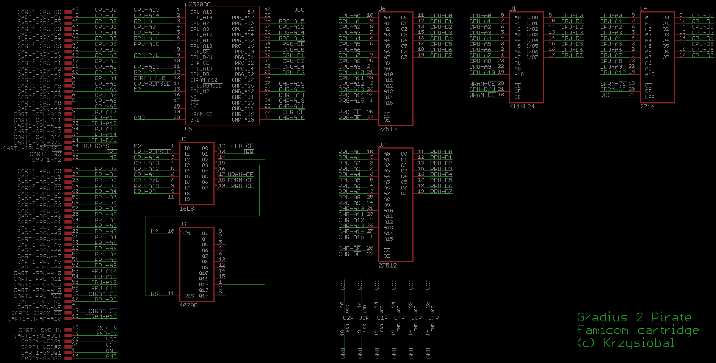Screen dimensions: 716x363
Task: Click the CART1-M2 connector pin label
Action: pyautogui.click(x=47, y=160)
